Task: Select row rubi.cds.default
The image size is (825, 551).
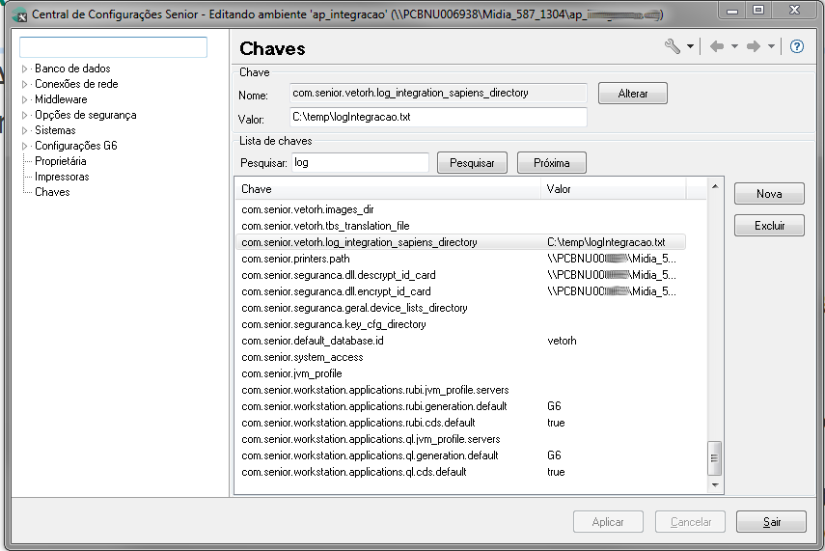Action: 460,423
